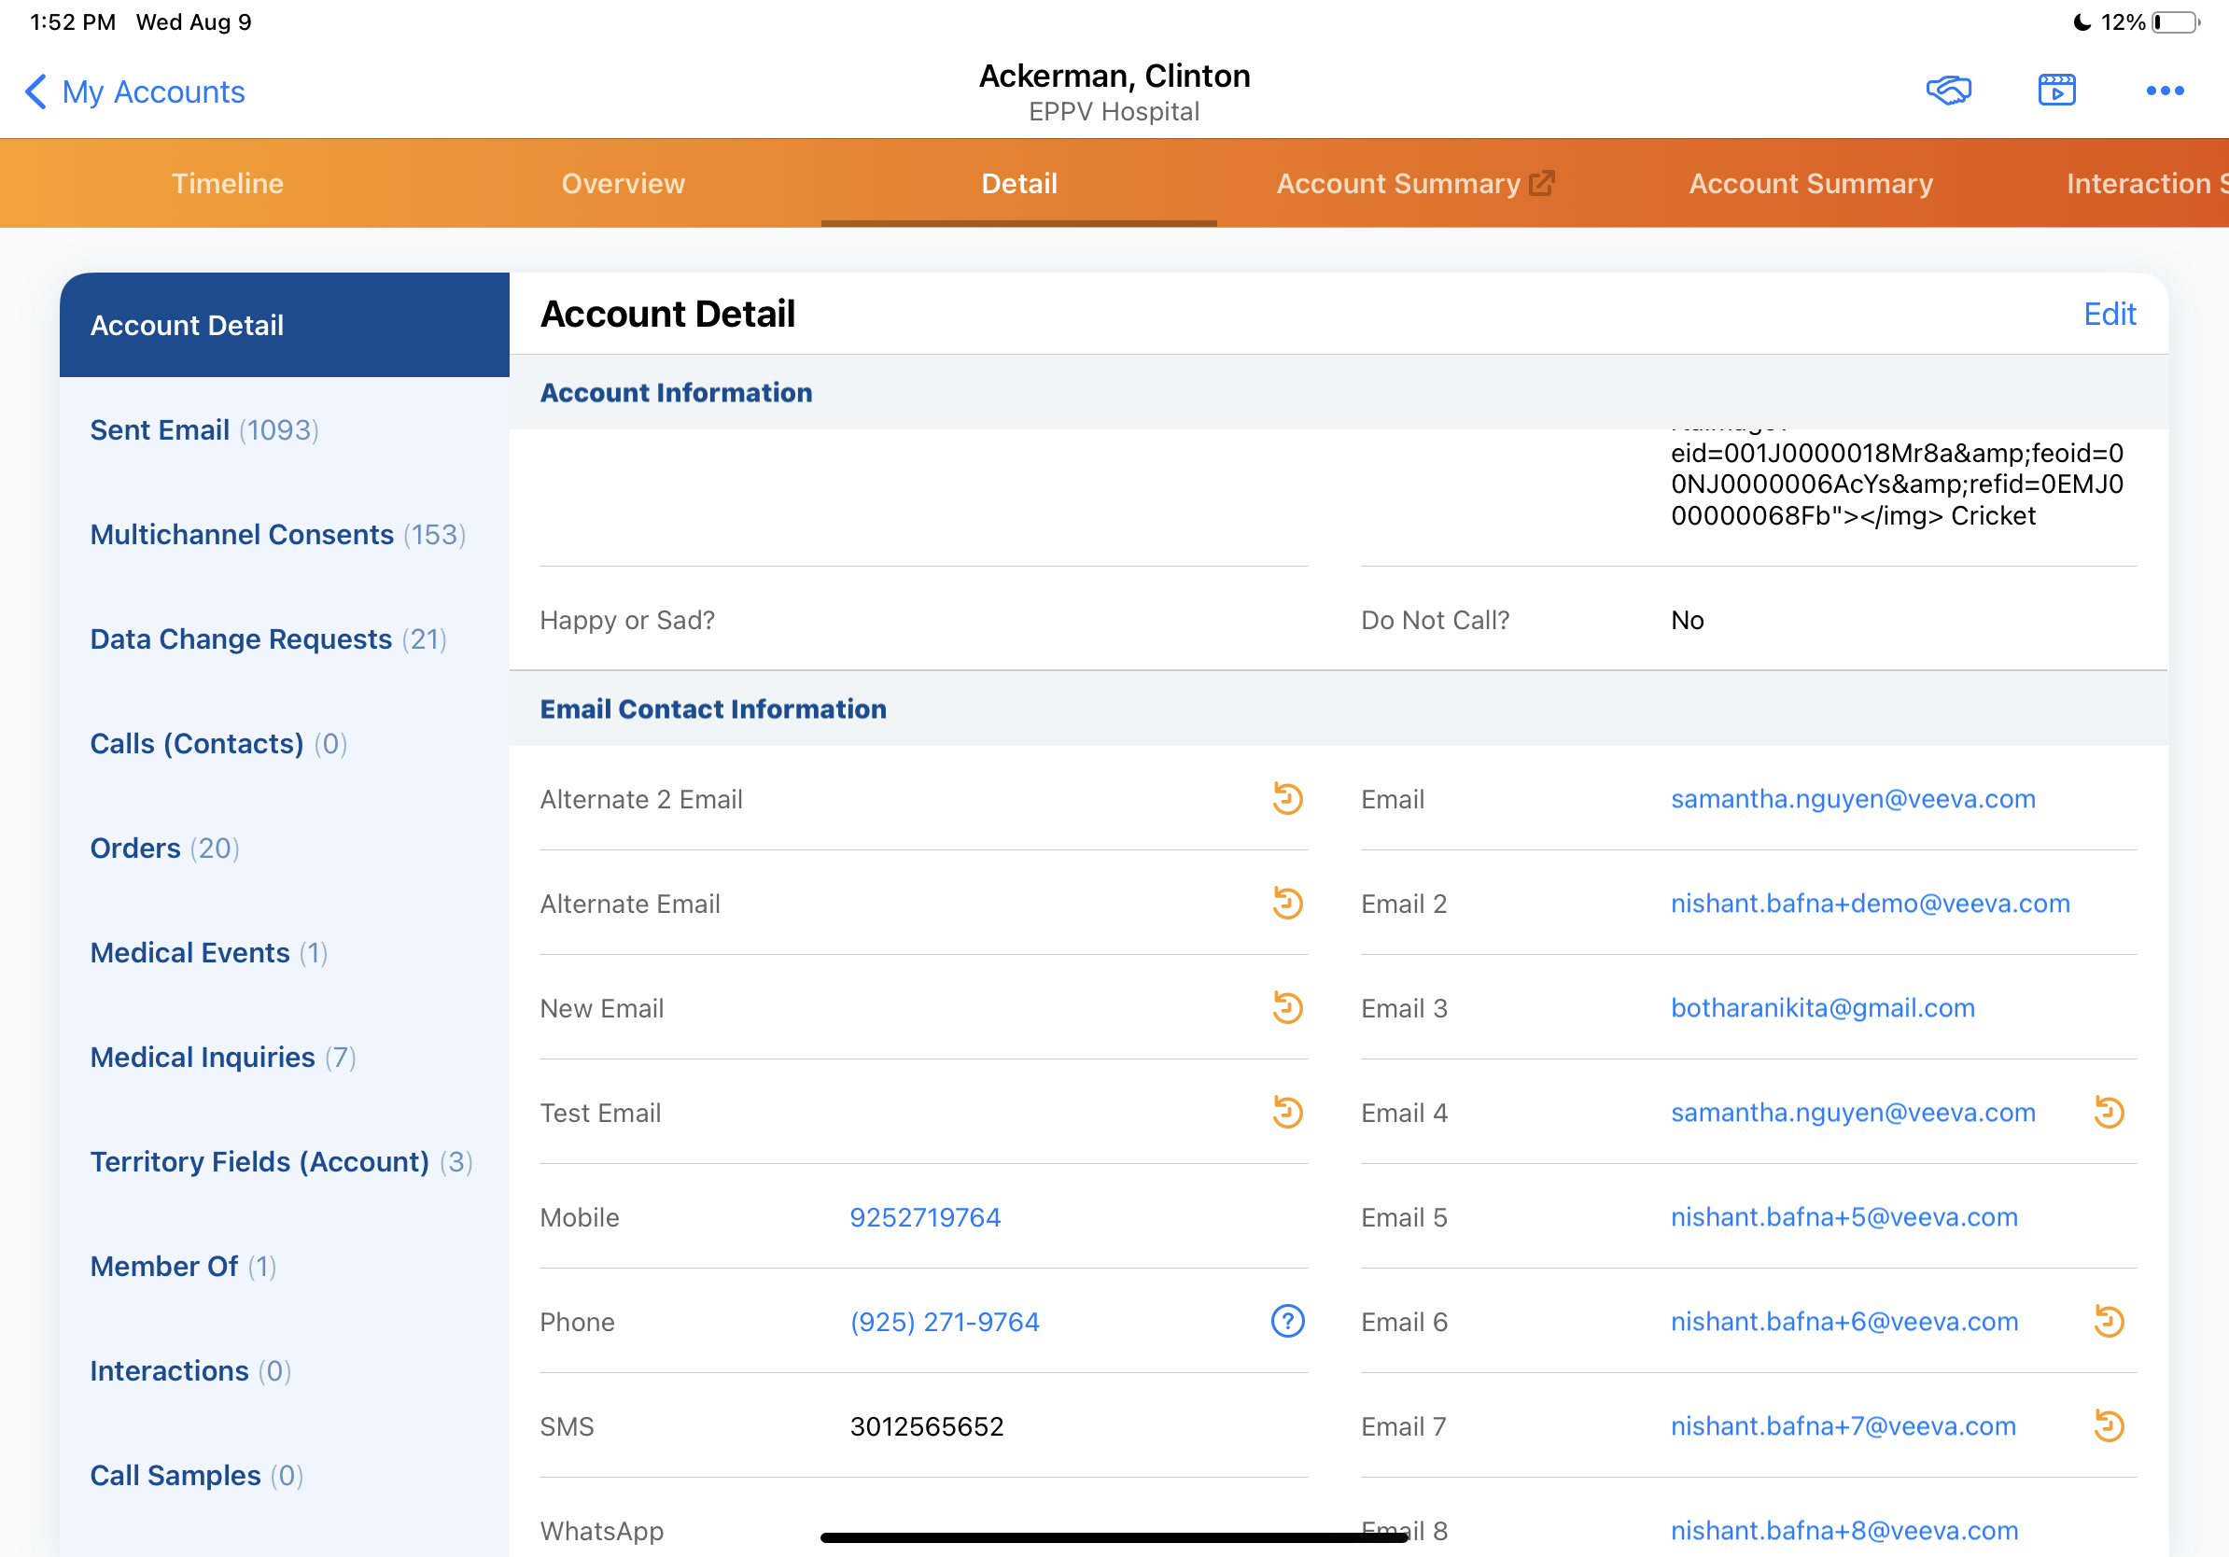Open Account Summary tab with external link icon

[1414, 184]
